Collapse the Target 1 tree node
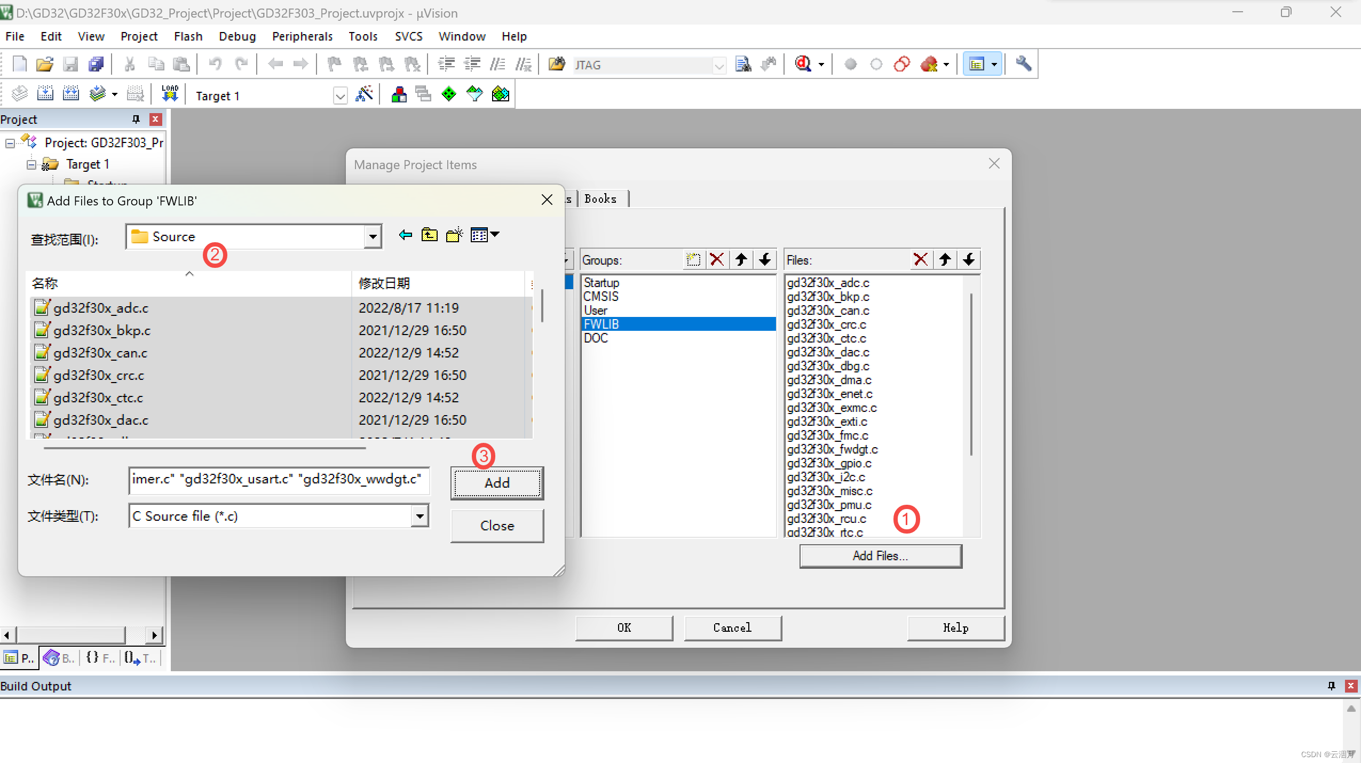The height and width of the screenshot is (763, 1361). [x=31, y=164]
